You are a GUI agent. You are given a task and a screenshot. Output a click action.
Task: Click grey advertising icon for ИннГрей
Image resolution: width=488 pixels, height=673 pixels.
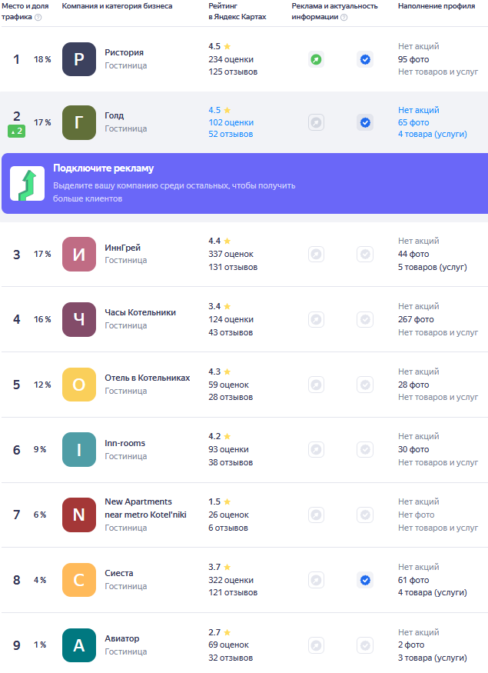tap(316, 254)
